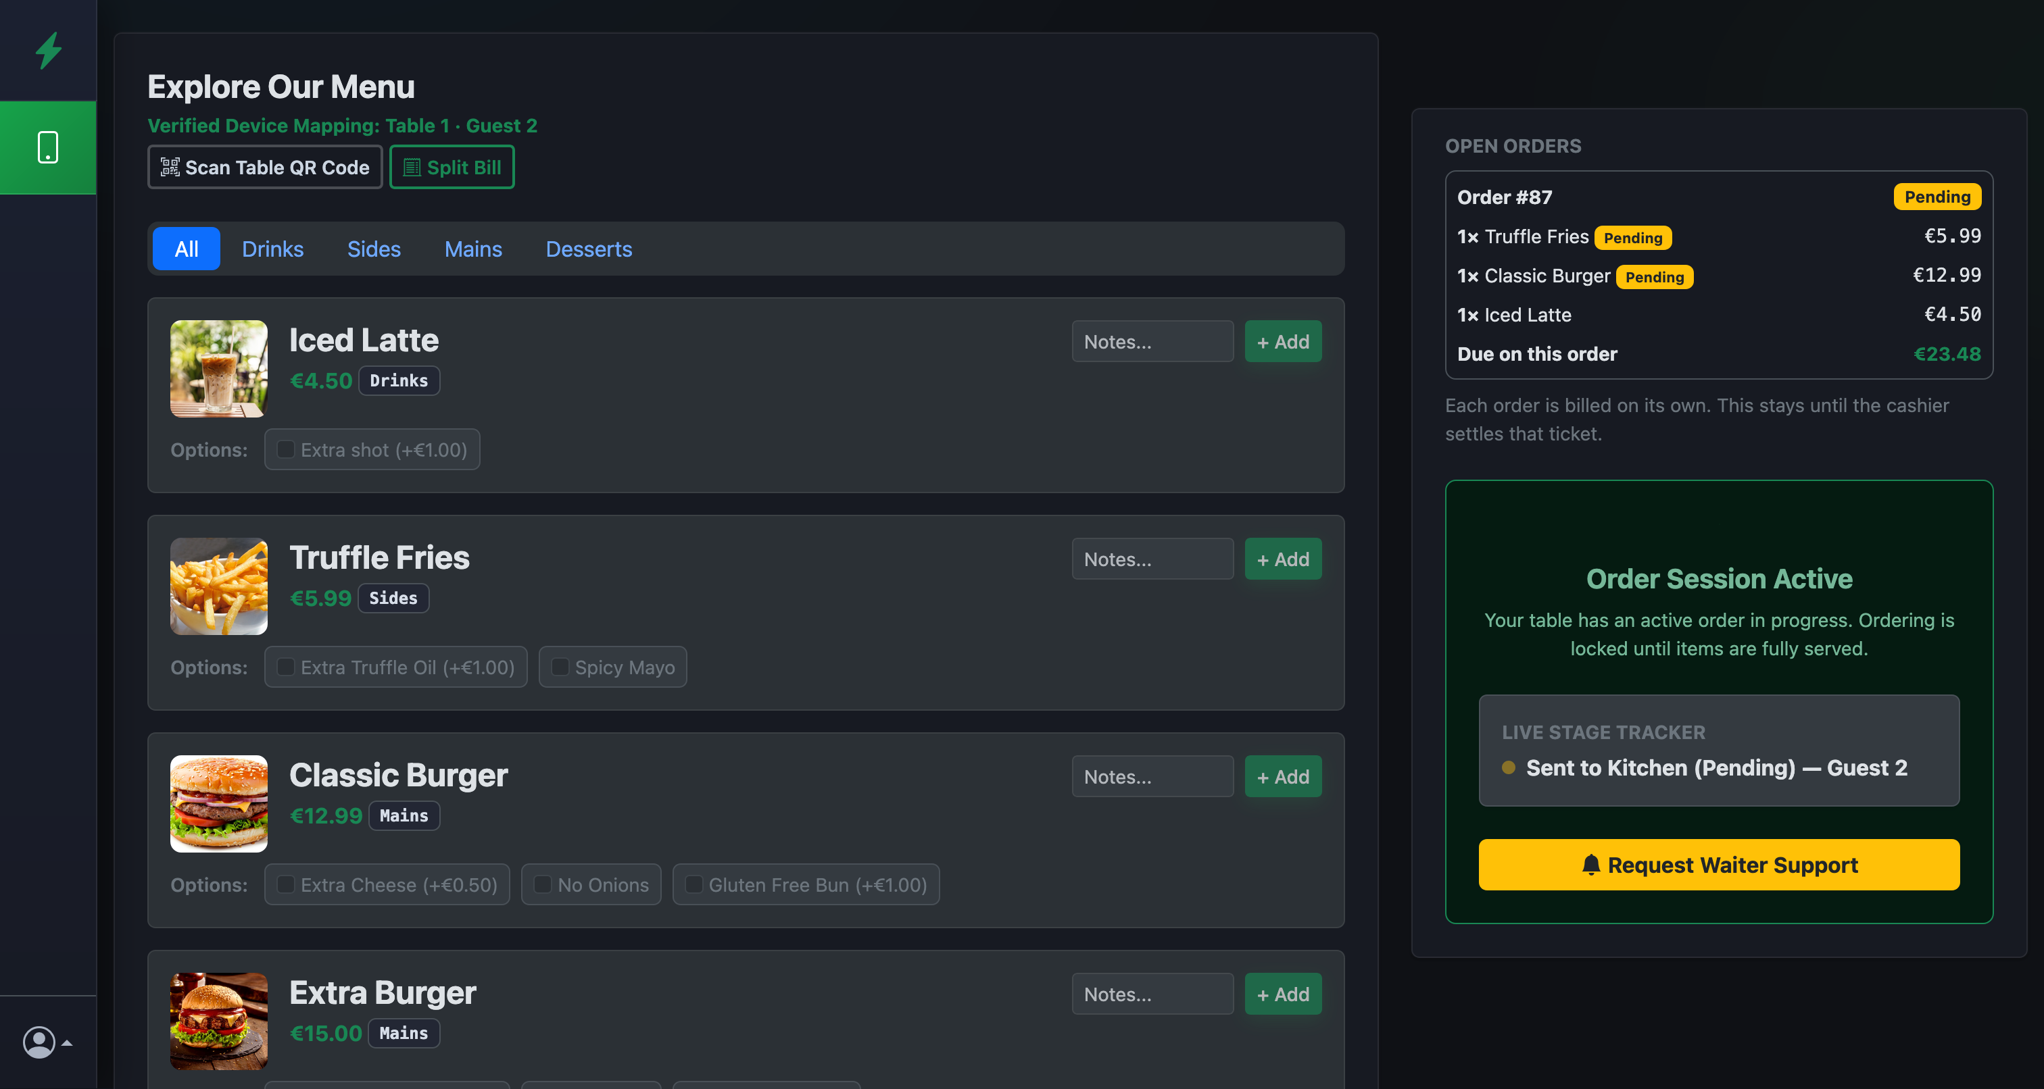Switch to the Sides tab
Viewport: 2044px width, 1089px height.
[374, 249]
